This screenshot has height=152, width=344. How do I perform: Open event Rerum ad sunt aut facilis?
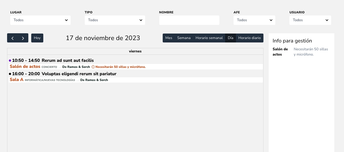(x=67, y=61)
